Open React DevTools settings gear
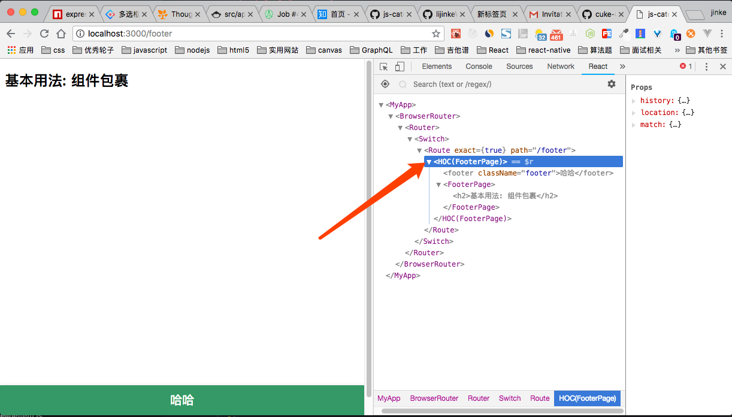The image size is (732, 417). (x=612, y=84)
